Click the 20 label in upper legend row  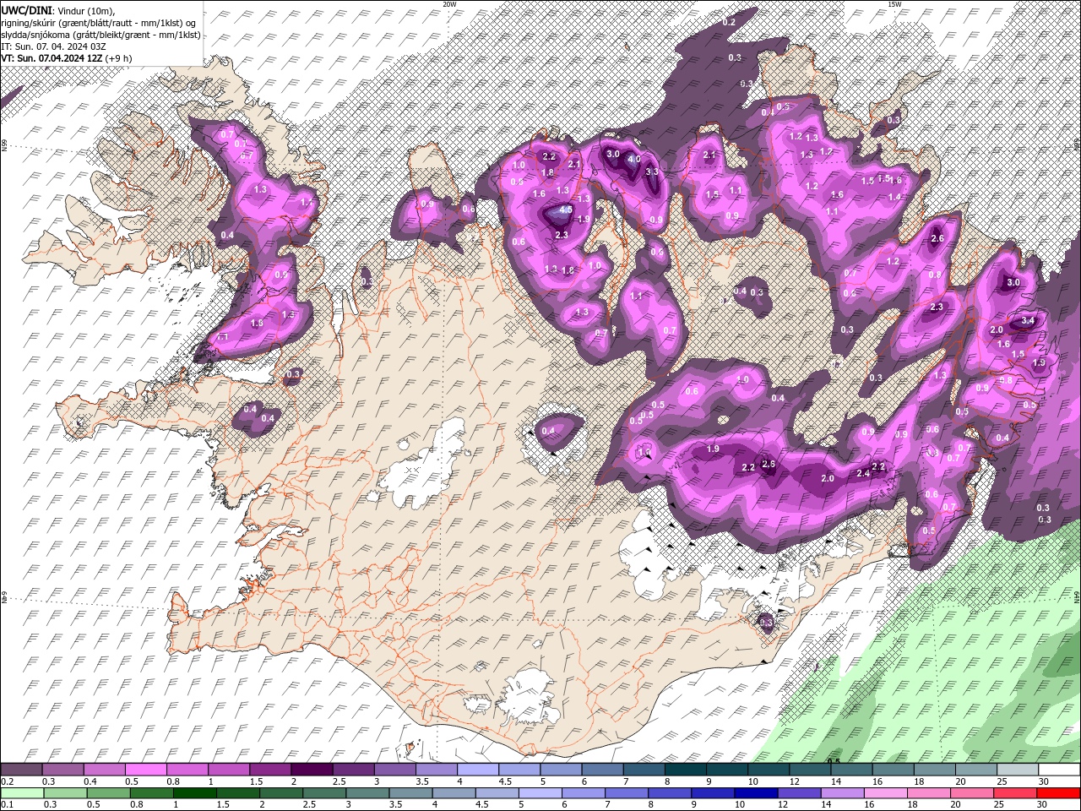tap(960, 781)
